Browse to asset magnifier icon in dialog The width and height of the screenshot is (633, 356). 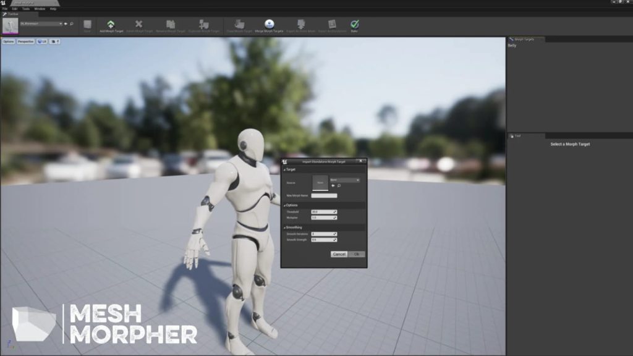(x=339, y=185)
